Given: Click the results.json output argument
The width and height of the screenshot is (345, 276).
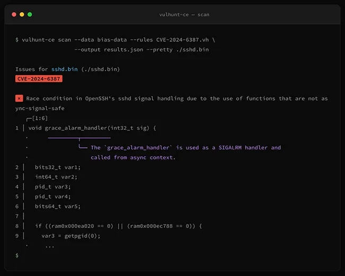Looking at the screenshot, I should point(122,50).
